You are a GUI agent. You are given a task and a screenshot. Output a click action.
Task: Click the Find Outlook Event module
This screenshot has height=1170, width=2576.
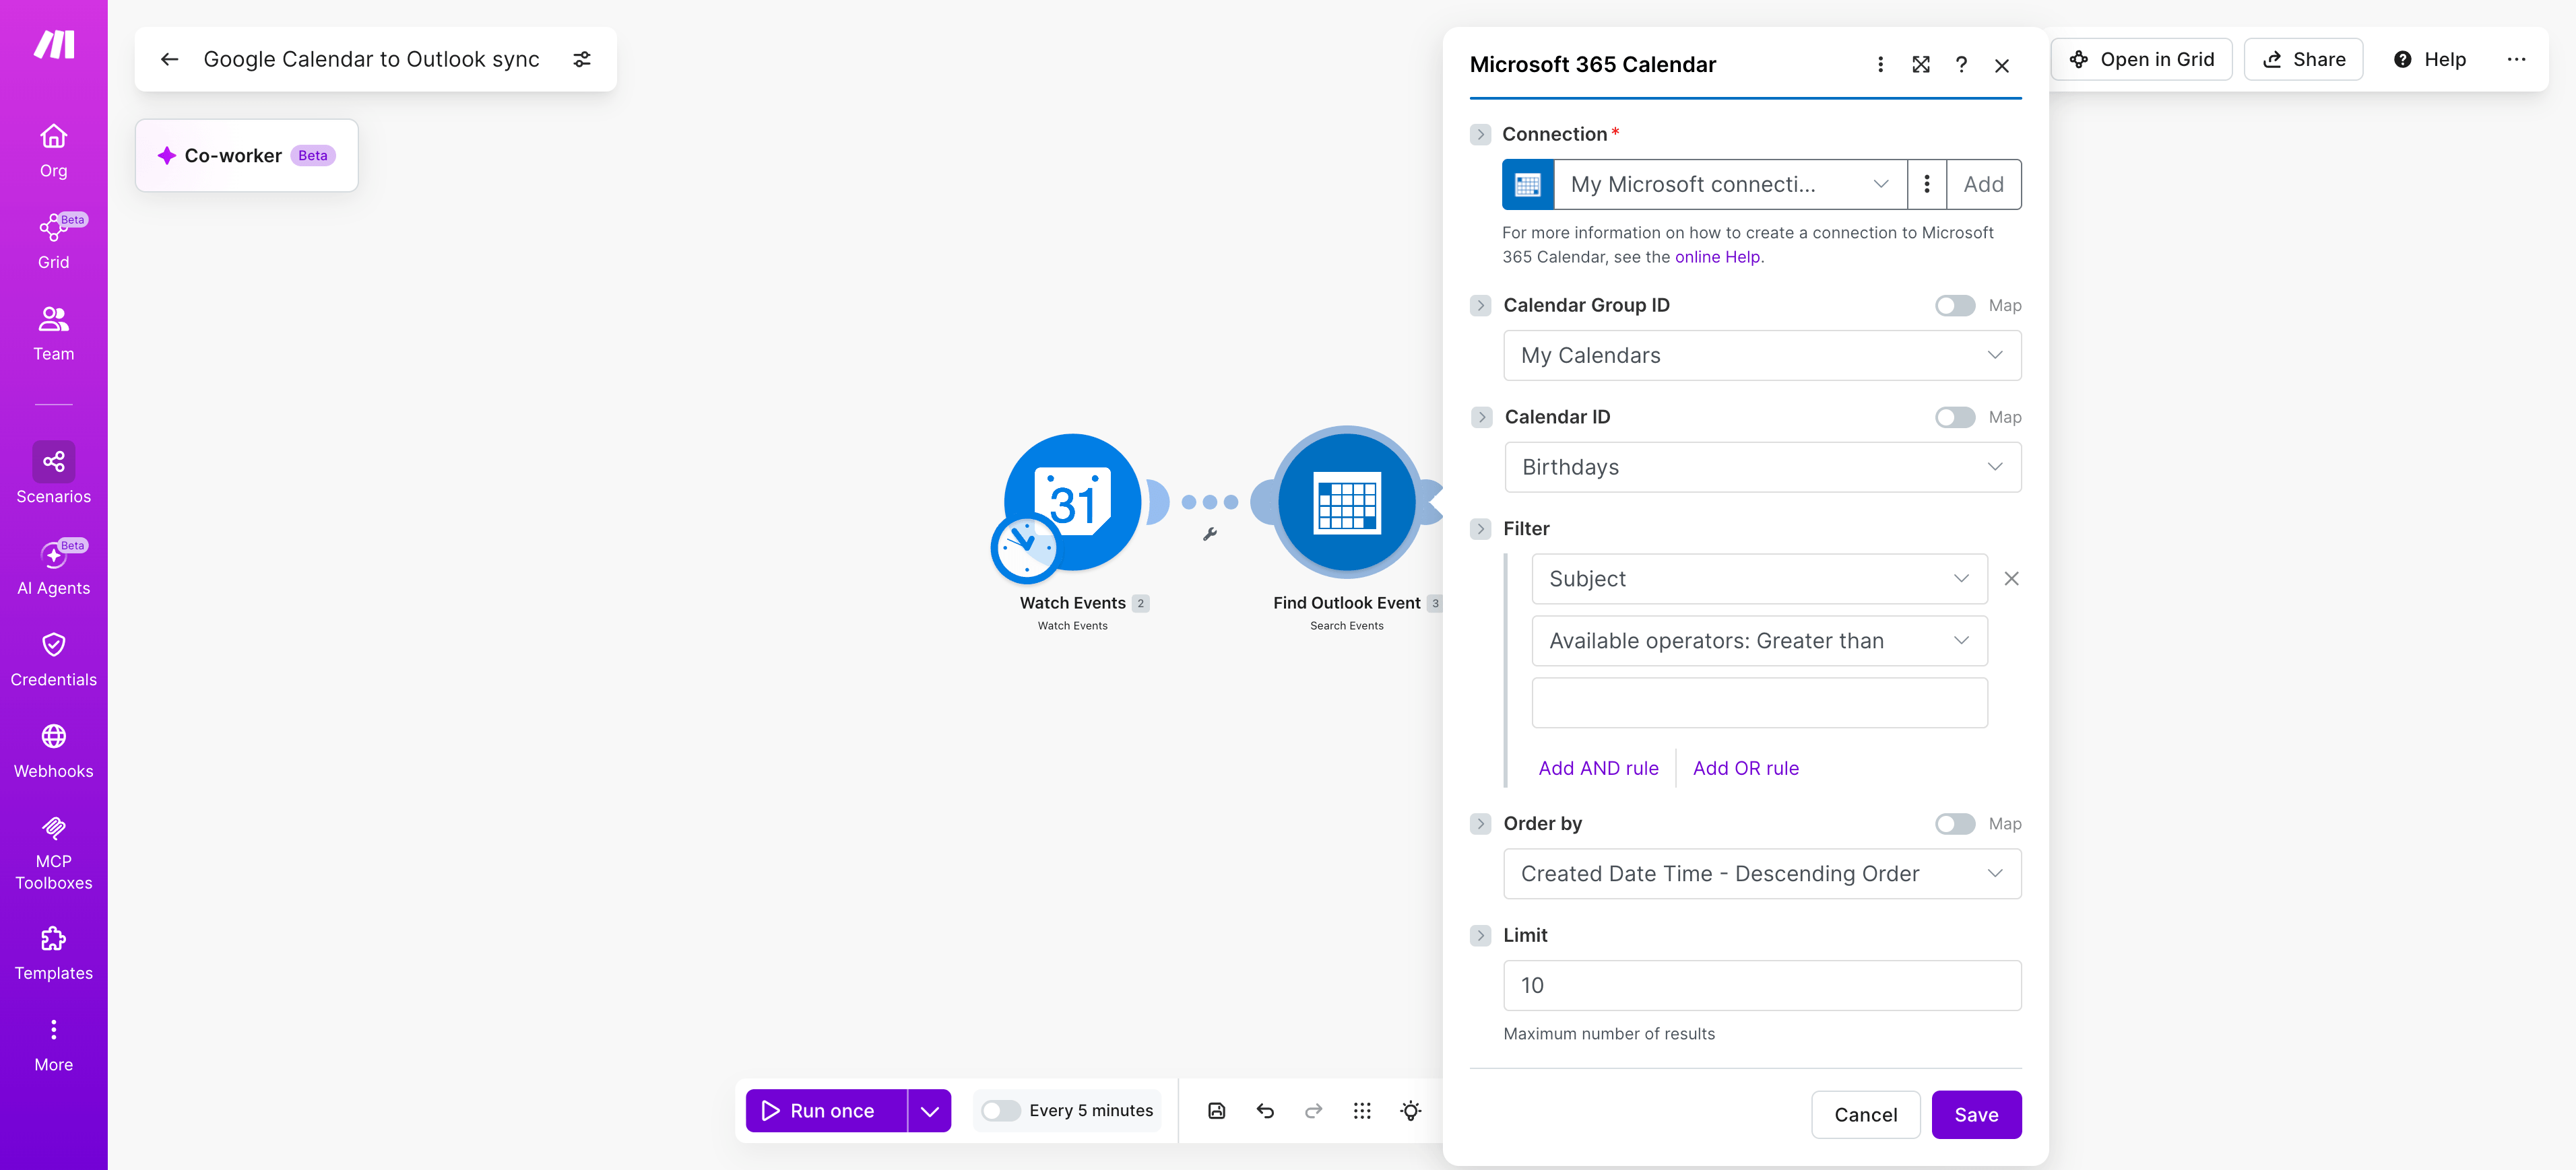click(1346, 503)
